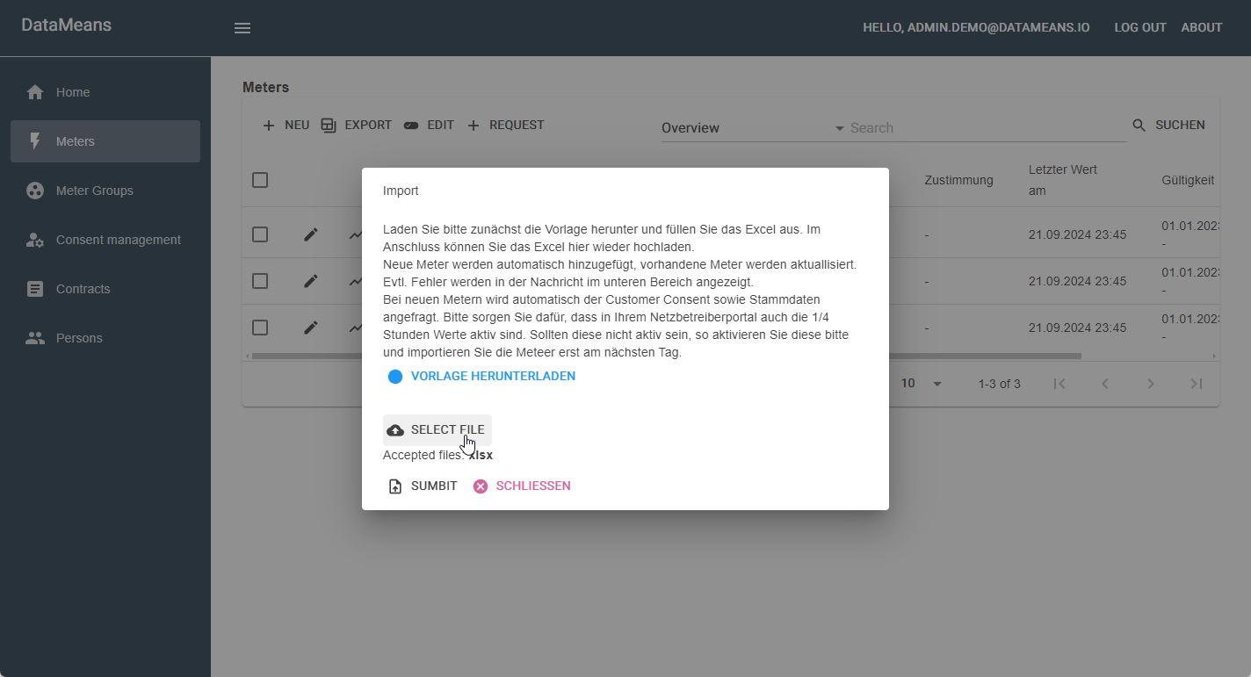Click Vorlage herunterladen download icon

click(x=395, y=377)
